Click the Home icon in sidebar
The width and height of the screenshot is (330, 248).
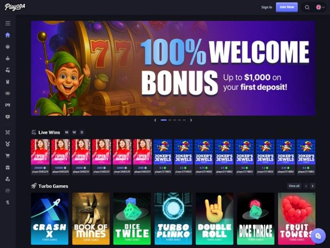pos(8,35)
